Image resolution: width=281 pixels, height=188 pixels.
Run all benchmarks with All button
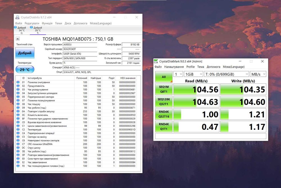tap(164, 77)
